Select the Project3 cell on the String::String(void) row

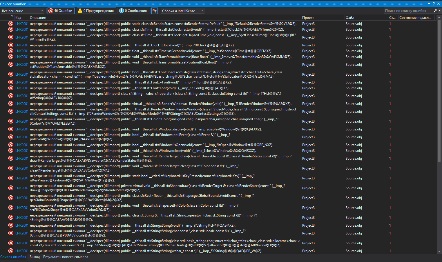coord(308,225)
